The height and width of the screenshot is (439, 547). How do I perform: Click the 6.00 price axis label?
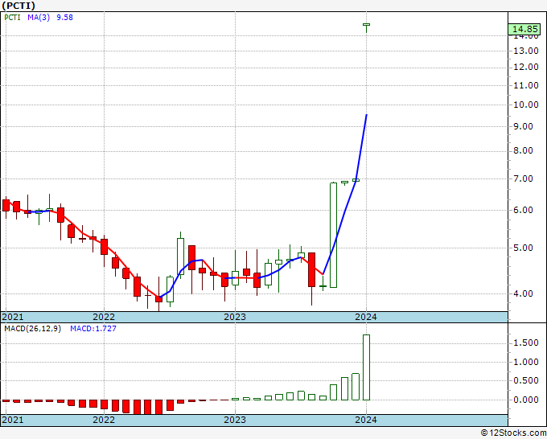tap(524, 210)
